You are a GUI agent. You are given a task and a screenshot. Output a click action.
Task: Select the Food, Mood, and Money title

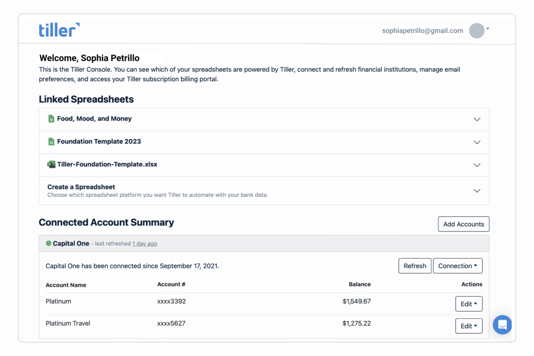[94, 119]
